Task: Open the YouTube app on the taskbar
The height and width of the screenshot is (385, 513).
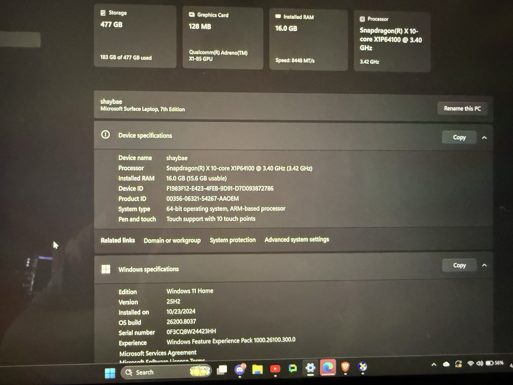Action: (275, 369)
